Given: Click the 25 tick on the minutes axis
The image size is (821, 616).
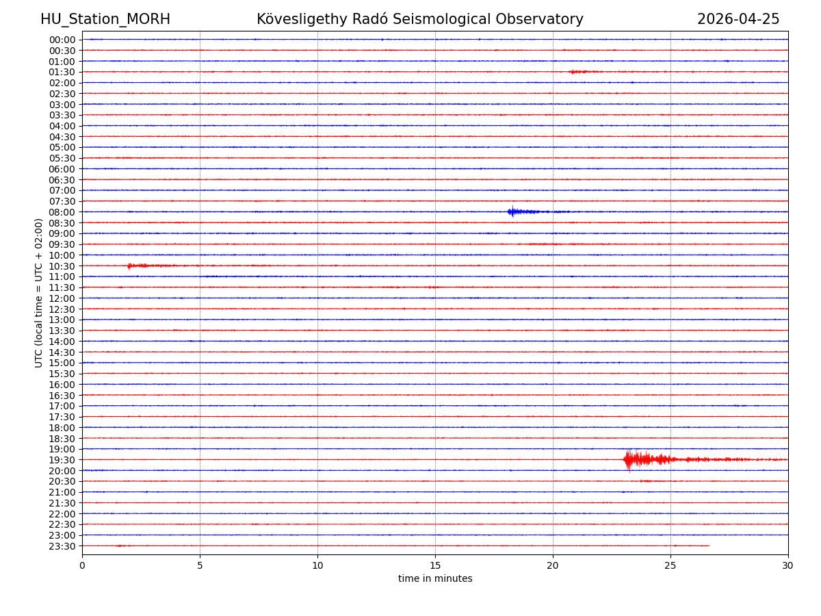Looking at the screenshot, I should coord(670,565).
